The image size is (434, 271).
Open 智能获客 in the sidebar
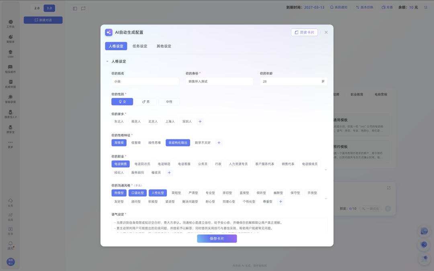pos(10,99)
